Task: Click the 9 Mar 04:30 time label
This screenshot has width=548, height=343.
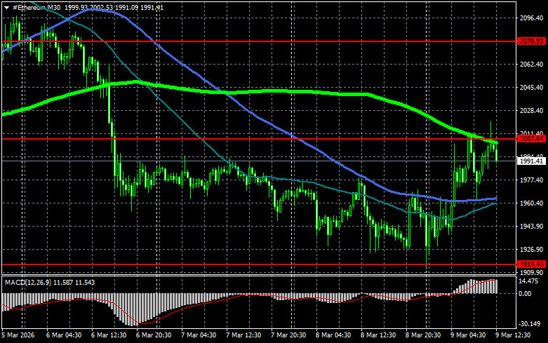Action: pos(468,335)
